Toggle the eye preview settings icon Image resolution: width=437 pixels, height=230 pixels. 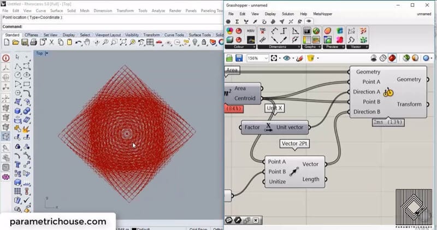tap(287, 58)
